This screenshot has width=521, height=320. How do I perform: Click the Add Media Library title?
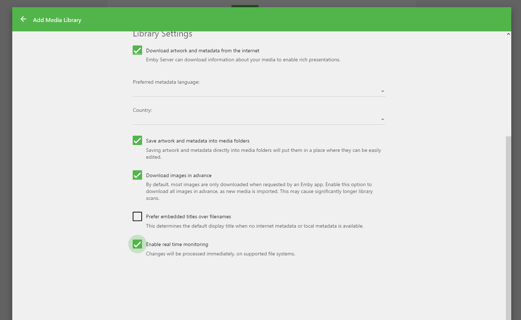coord(57,20)
